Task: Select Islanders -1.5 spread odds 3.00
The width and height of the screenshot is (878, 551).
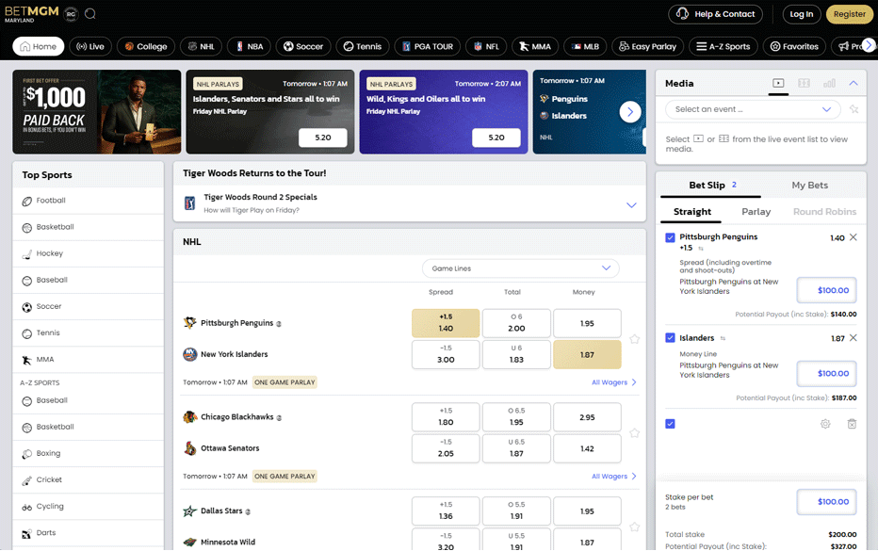Action: (446, 354)
